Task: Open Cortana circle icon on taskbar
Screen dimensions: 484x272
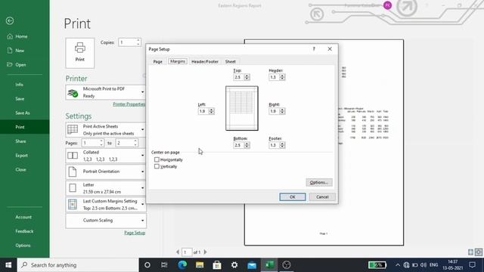Action: click(147, 265)
